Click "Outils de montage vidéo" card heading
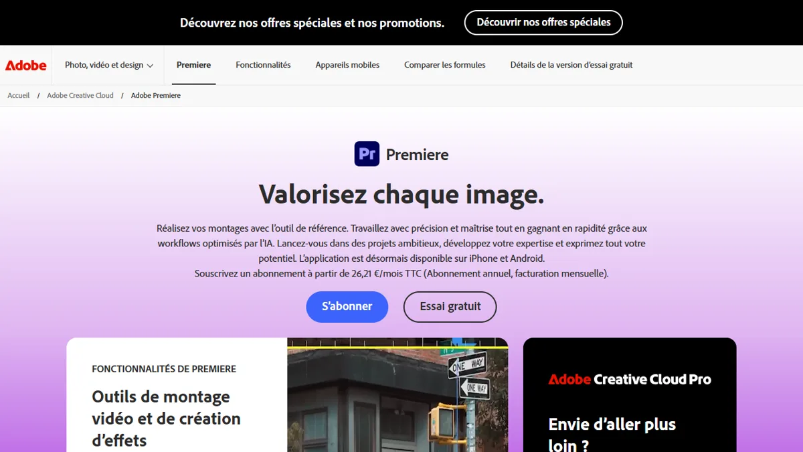 [166, 419]
